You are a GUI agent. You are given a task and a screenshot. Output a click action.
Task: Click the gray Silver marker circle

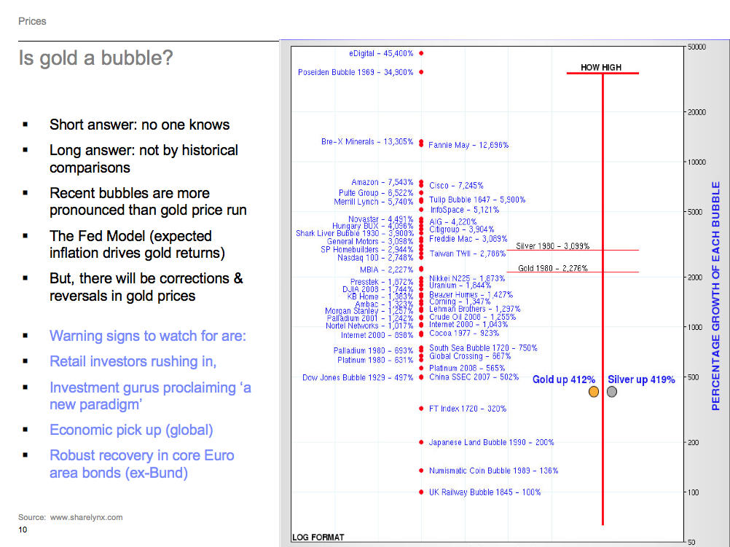(x=612, y=392)
